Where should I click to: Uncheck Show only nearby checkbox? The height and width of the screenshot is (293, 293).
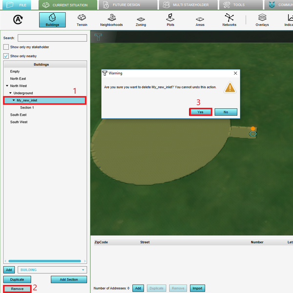pyautogui.click(x=6, y=56)
